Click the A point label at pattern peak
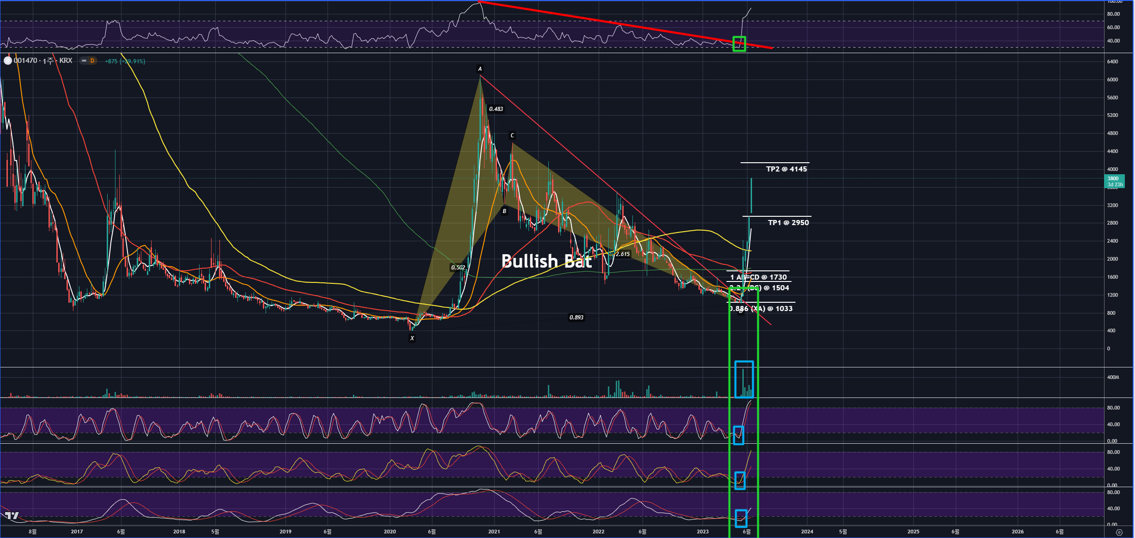1135x538 pixels. [480, 69]
